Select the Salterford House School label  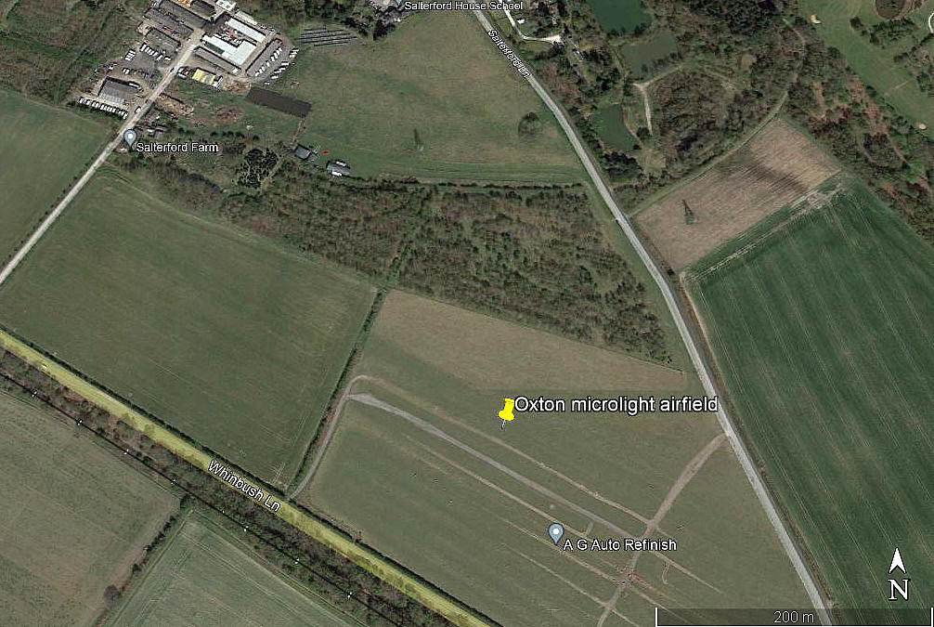click(x=463, y=6)
